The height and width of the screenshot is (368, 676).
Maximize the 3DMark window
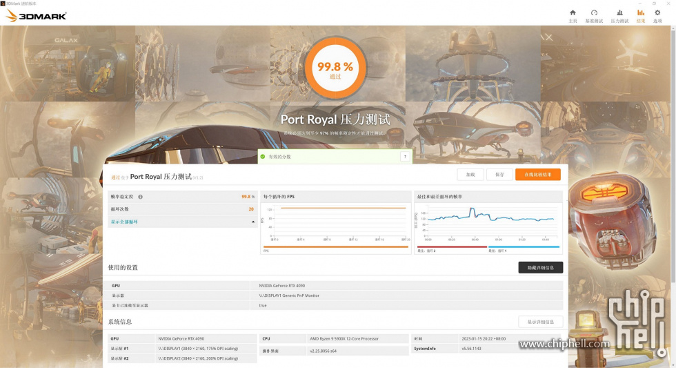654,3
